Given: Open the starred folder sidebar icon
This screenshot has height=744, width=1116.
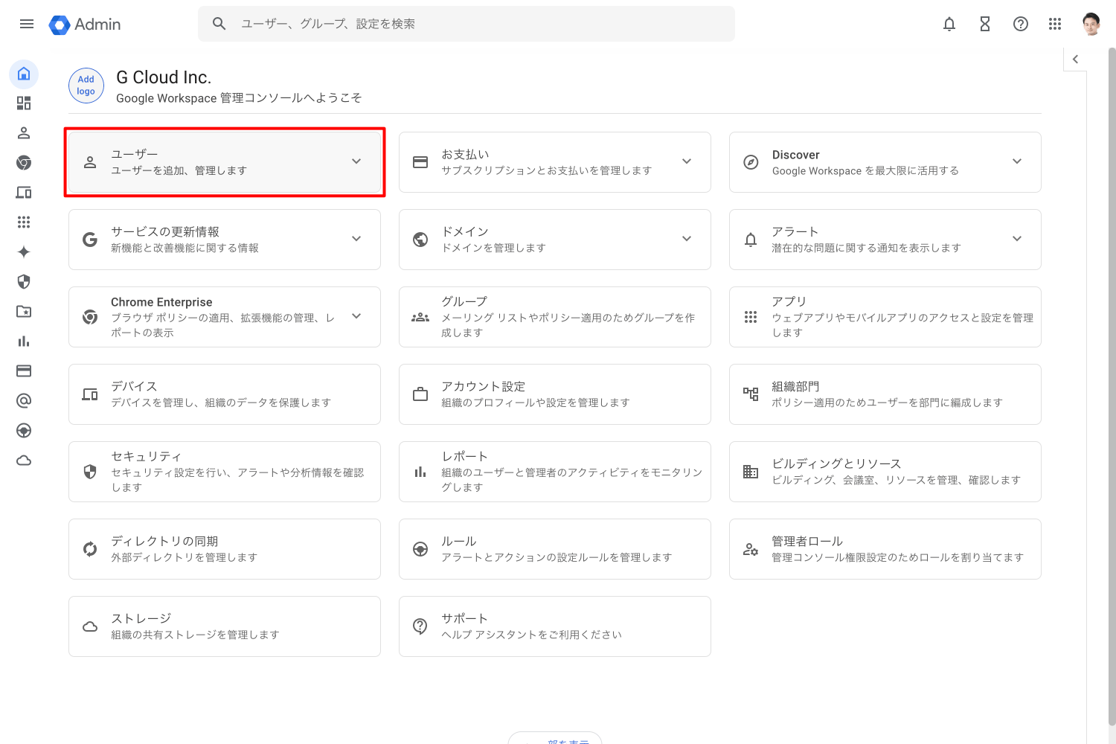Looking at the screenshot, I should click(x=24, y=312).
